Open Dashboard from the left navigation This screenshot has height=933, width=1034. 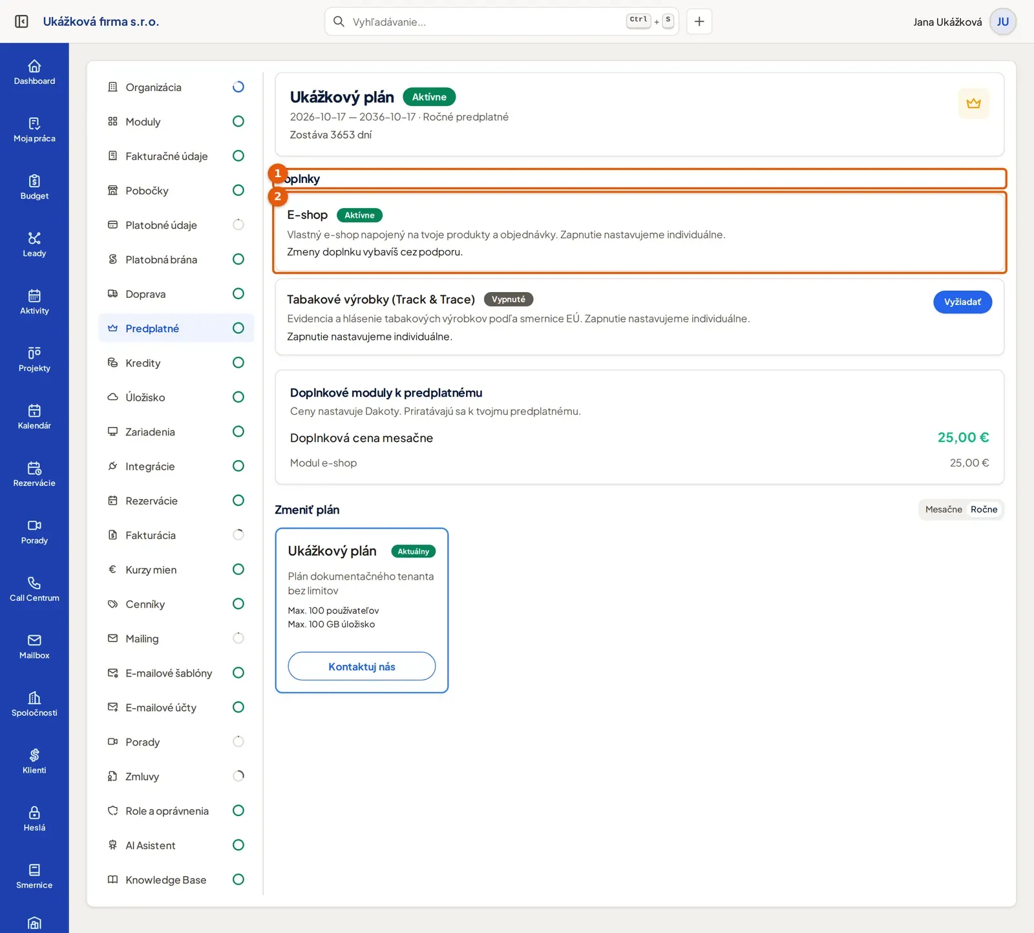coord(34,72)
